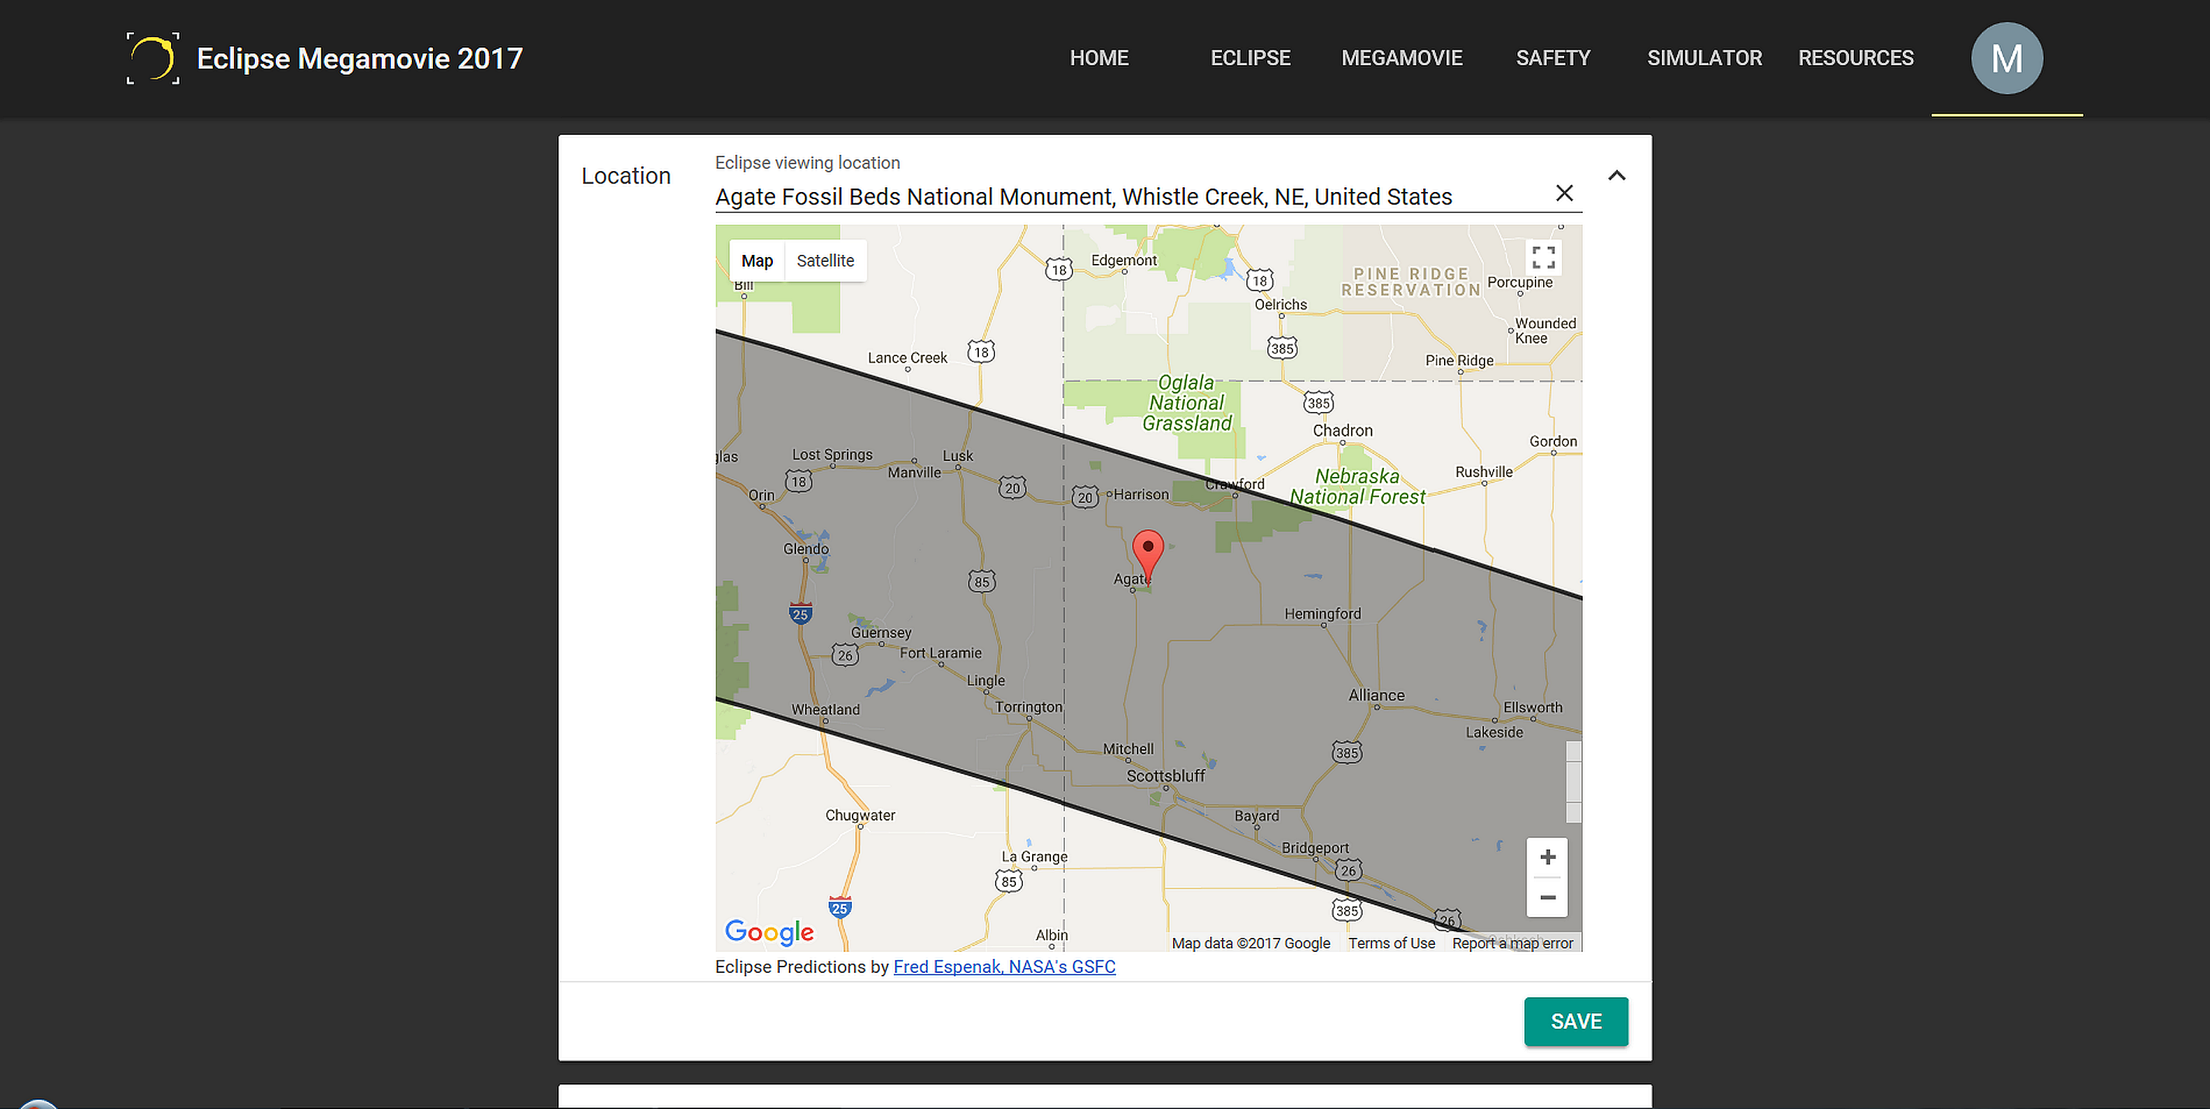Viewport: 2210px width, 1109px height.
Task: Click the Eclipse Megamovie logo icon
Action: (153, 59)
